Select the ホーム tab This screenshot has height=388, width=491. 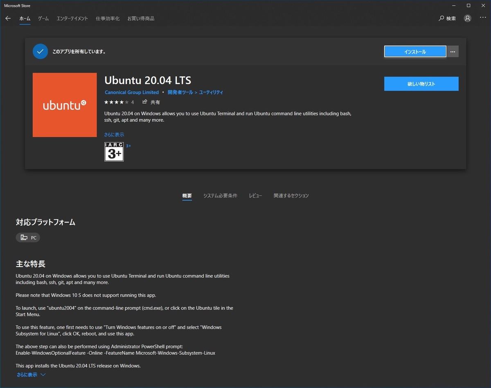pyautogui.click(x=25, y=18)
